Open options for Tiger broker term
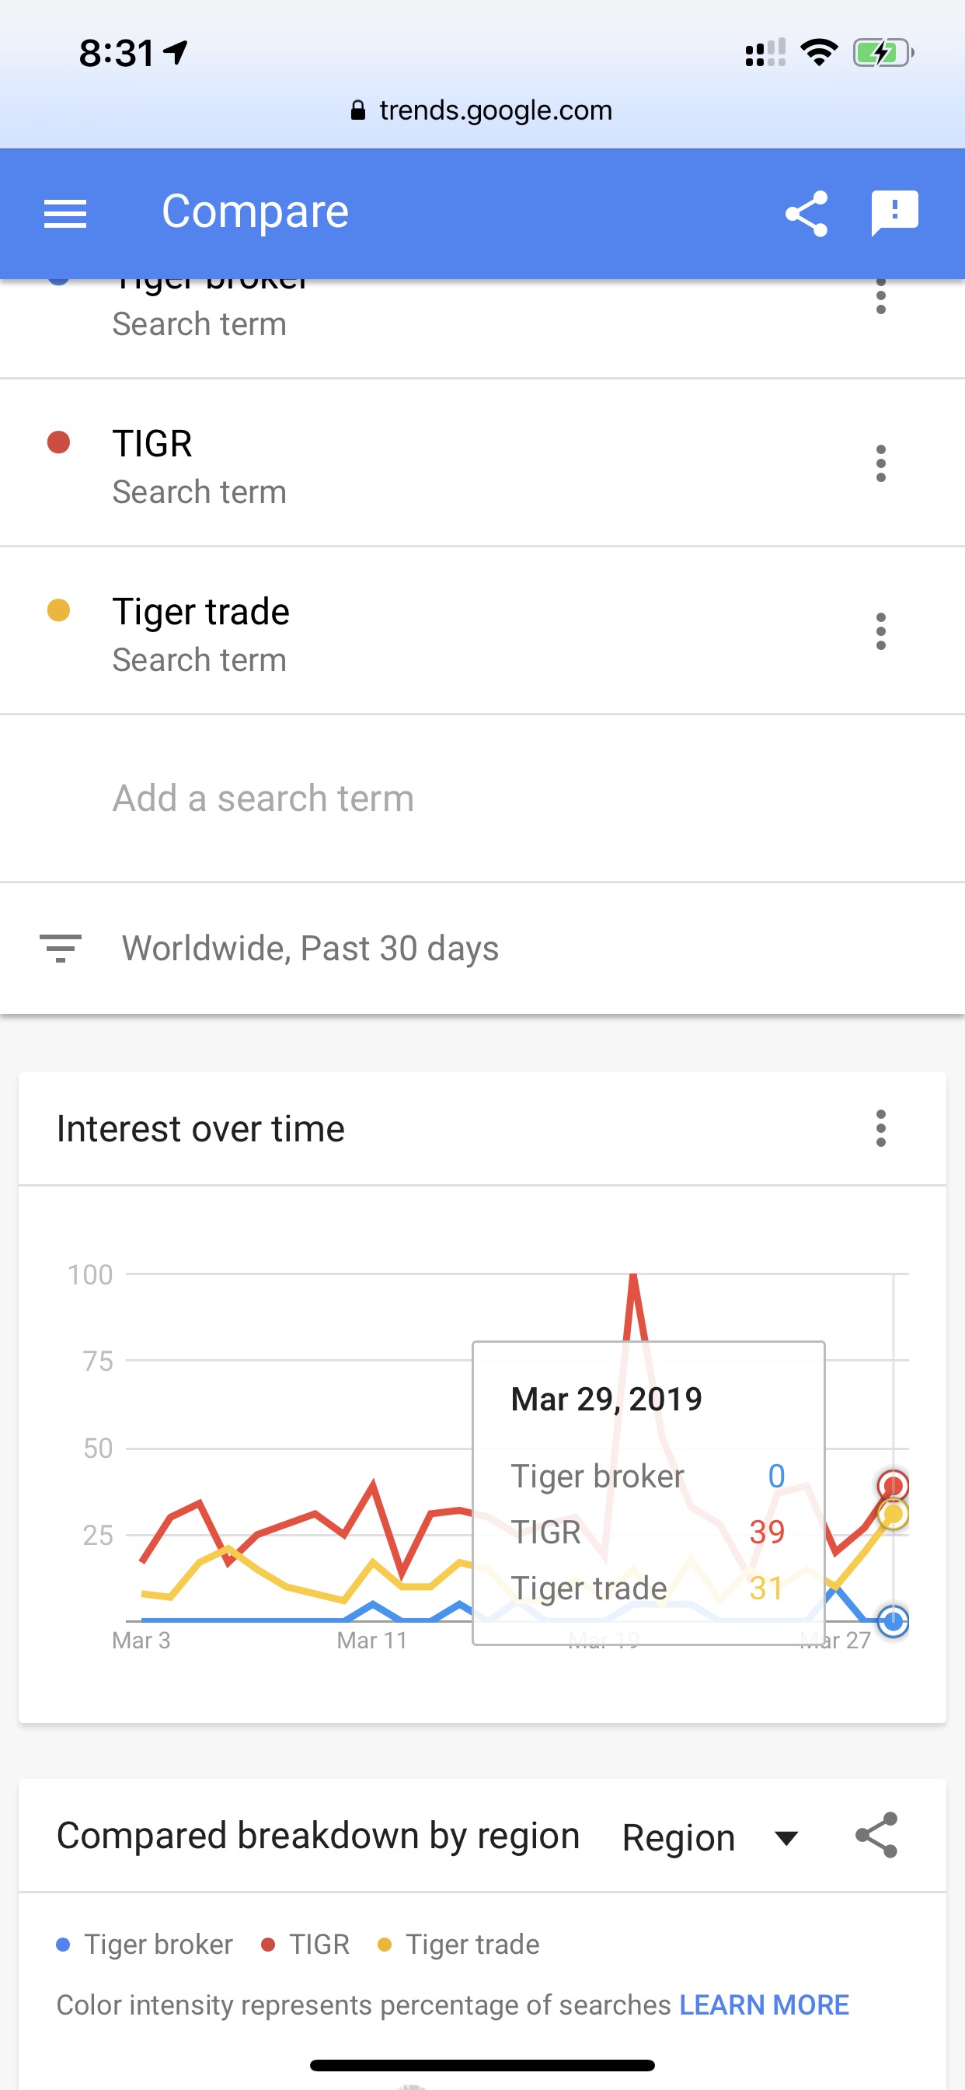 pos(880,298)
